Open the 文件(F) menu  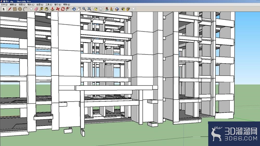(x=4, y=5)
